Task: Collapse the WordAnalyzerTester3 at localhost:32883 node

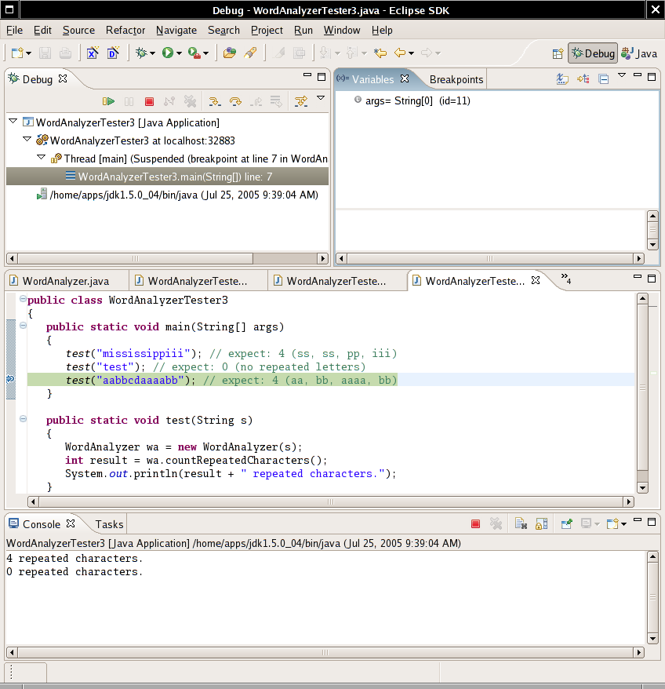Action: 27,139
